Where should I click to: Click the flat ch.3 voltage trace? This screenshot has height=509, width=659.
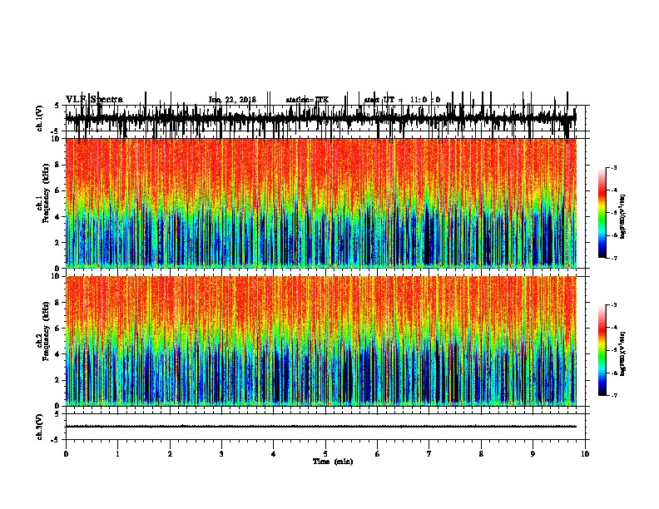[x=320, y=427]
